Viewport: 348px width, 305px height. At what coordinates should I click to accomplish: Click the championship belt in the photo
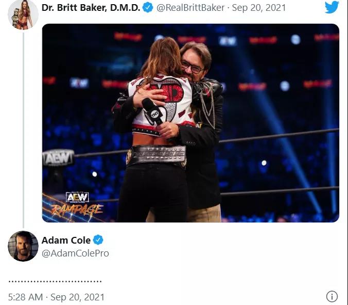[156, 155]
